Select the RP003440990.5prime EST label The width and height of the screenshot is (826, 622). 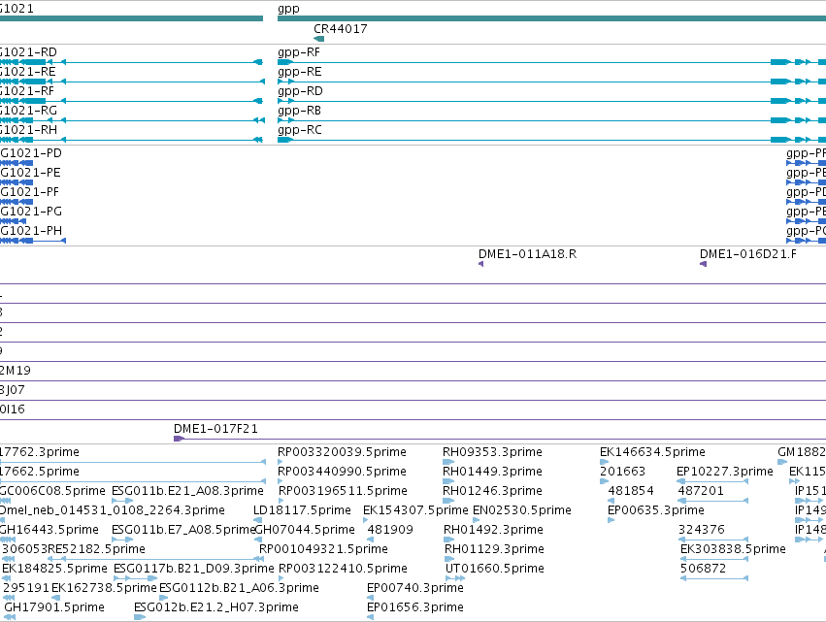pos(342,472)
